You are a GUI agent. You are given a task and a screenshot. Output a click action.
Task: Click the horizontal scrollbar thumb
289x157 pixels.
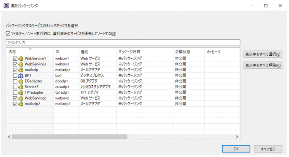click(70, 137)
